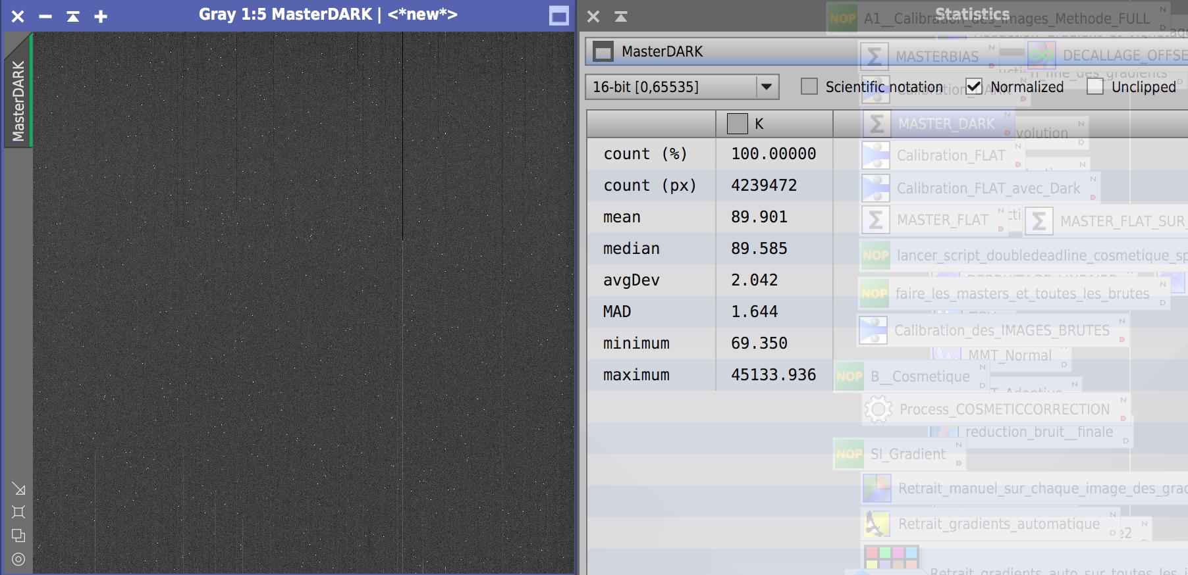Close the Statistics window
The height and width of the screenshot is (575, 1188).
[593, 16]
